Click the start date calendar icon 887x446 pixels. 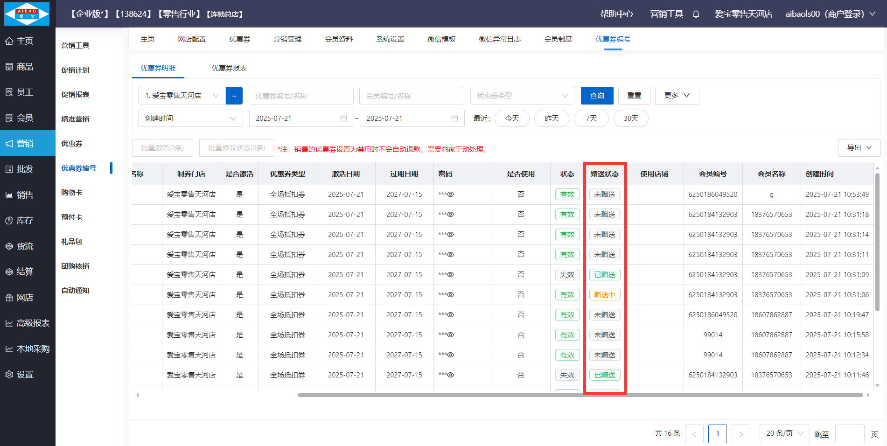click(x=343, y=118)
